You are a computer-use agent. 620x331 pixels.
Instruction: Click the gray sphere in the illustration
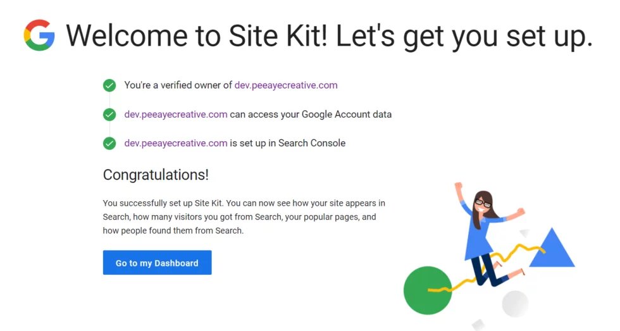pyautogui.click(x=515, y=304)
